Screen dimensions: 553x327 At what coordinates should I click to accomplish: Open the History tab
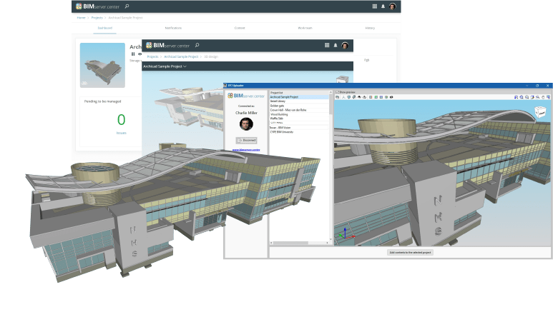(370, 28)
